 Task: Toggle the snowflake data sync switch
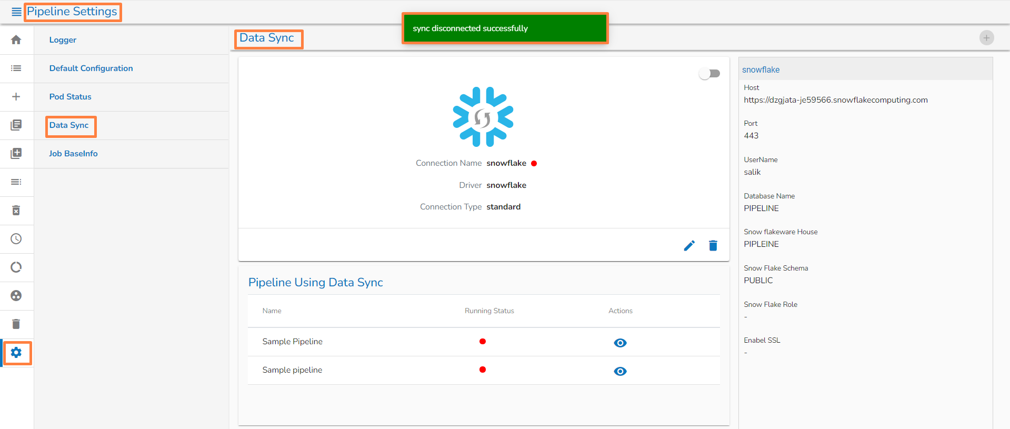709,74
